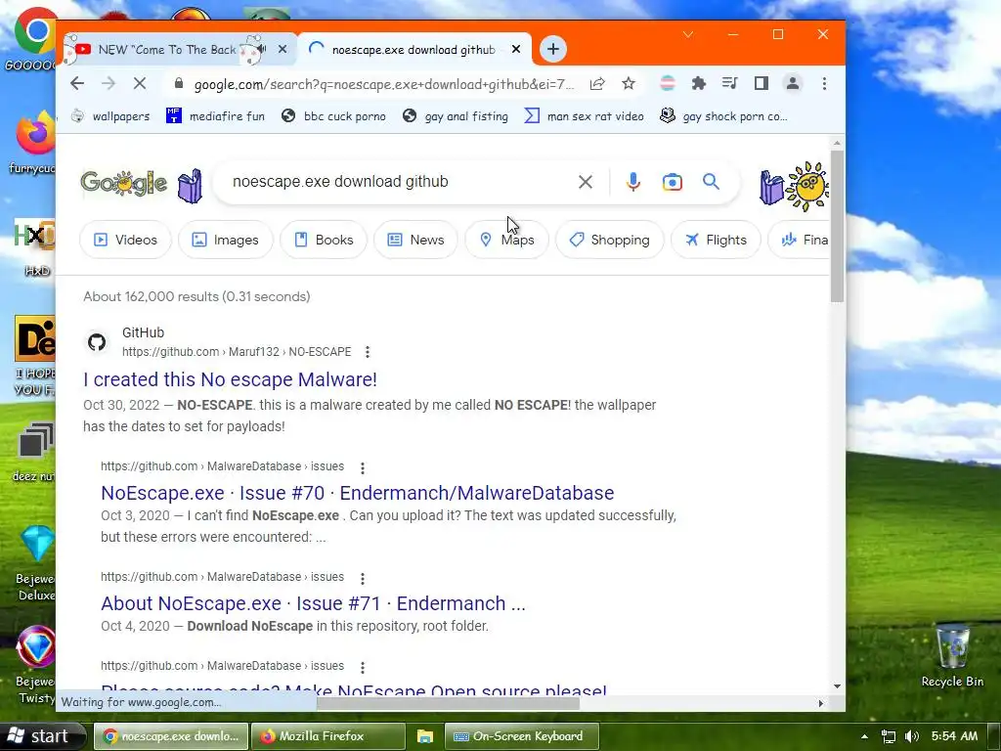Open the Windows start button
Image resolution: width=1001 pixels, height=751 pixels.
[x=42, y=736]
